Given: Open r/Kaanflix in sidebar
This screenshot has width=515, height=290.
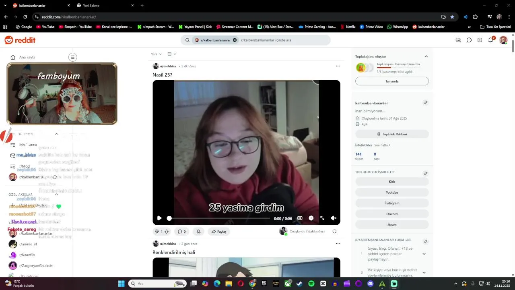Looking at the screenshot, I should pos(27,255).
